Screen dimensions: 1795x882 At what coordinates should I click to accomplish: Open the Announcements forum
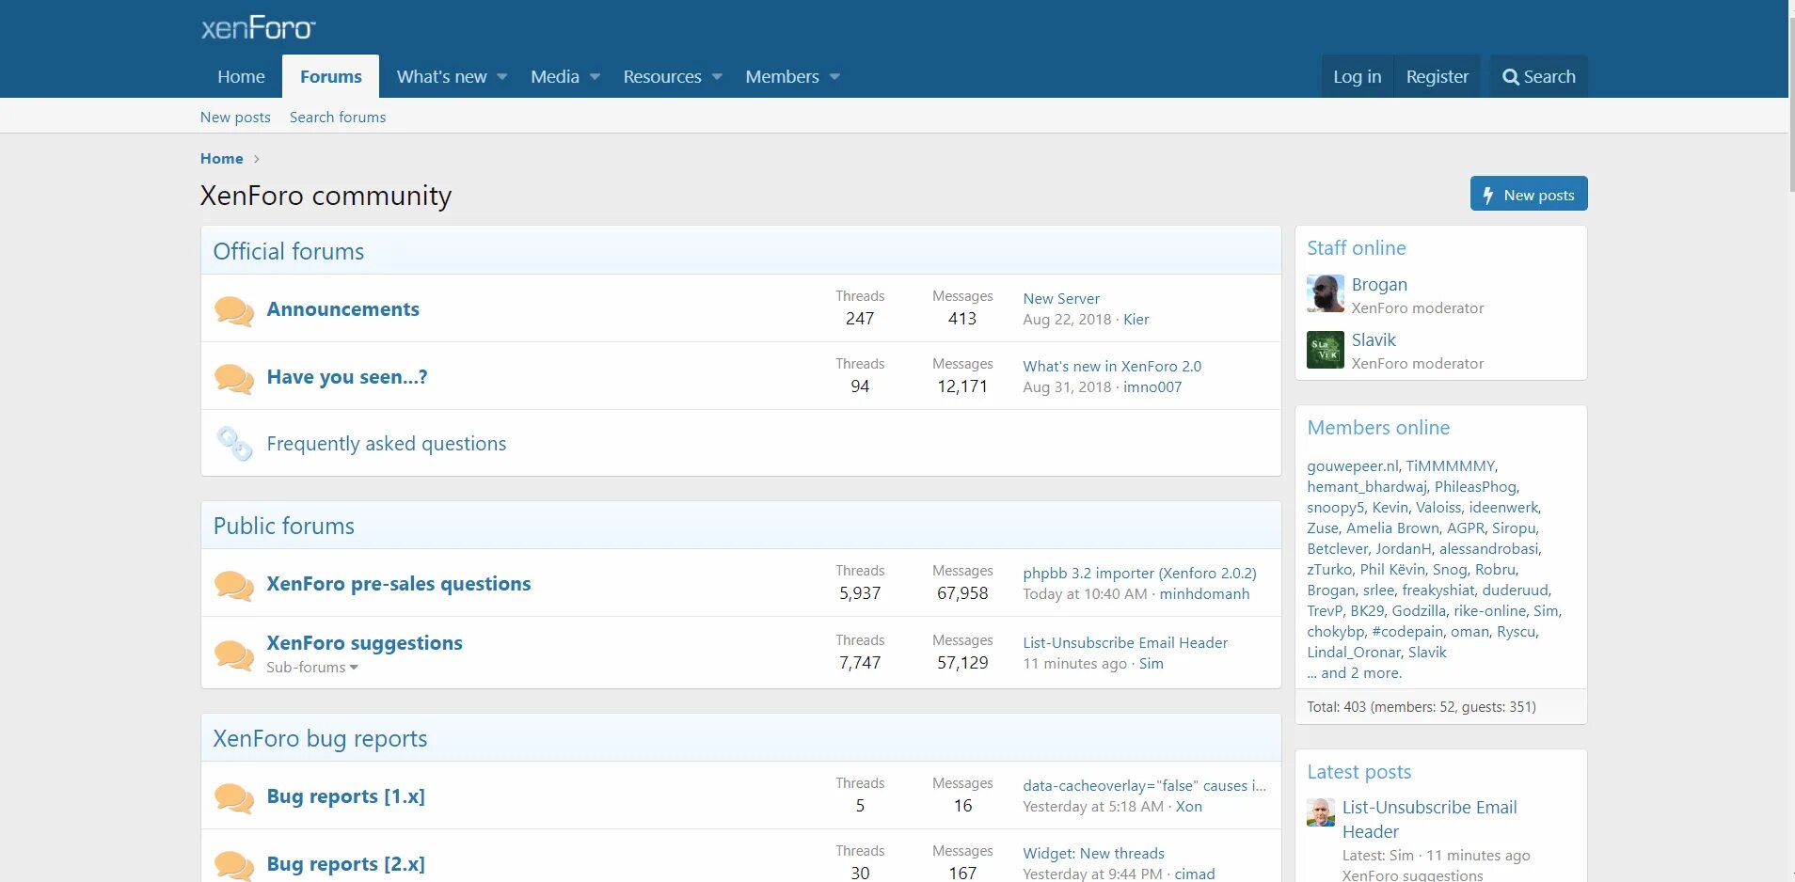click(x=342, y=308)
